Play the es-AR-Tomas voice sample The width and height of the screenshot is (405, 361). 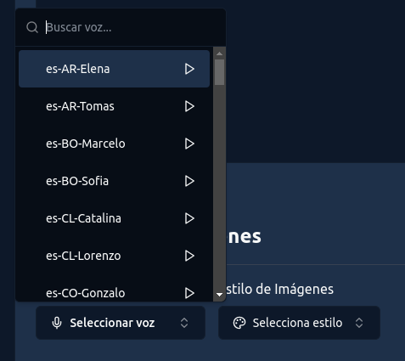[189, 106]
